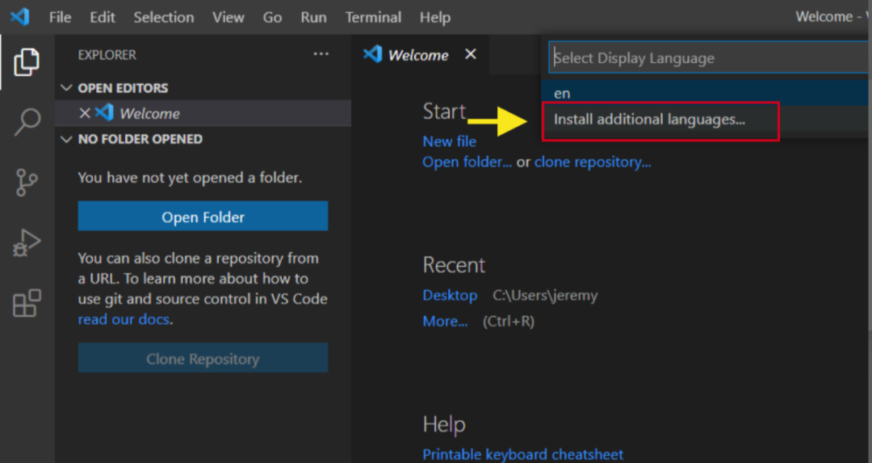The width and height of the screenshot is (872, 463).
Task: Click the clone repository... link
Action: (x=593, y=162)
